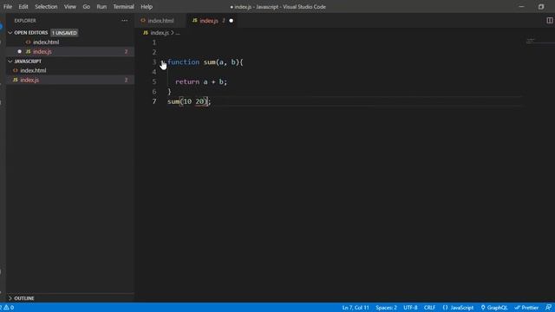The width and height of the screenshot is (555, 312).
Task: Minimize the VS Code window
Action: coord(521,7)
